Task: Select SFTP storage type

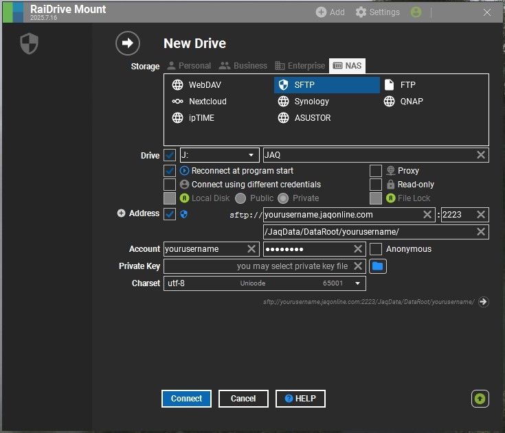Action: (326, 85)
